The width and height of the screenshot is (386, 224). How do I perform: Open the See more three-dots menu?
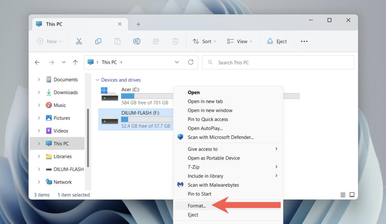(304, 41)
